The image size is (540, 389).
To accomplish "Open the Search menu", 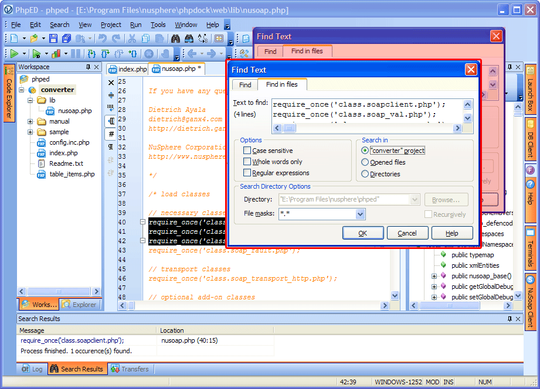I will click(60, 25).
